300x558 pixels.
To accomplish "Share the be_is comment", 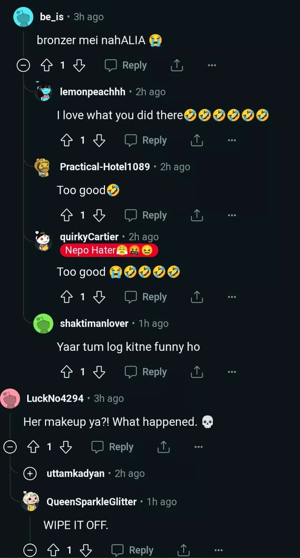I will click(x=177, y=65).
